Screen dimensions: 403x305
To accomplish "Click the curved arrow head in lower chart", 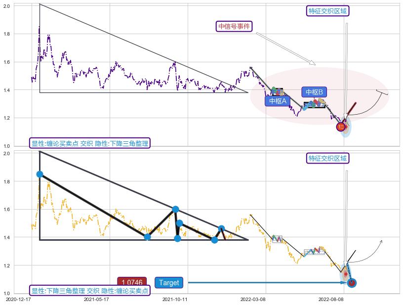I will pos(381,241).
